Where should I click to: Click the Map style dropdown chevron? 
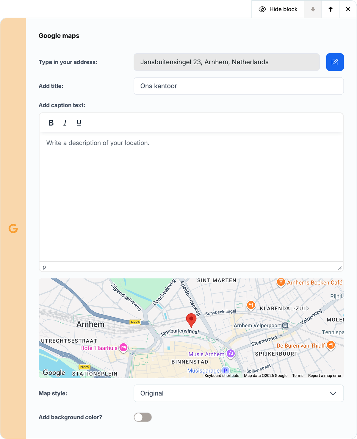click(333, 393)
